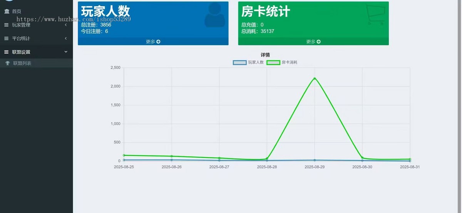The width and height of the screenshot is (462, 213).
Task: Click arrow icon in 玩家人数 更多 footer
Action: [158, 42]
